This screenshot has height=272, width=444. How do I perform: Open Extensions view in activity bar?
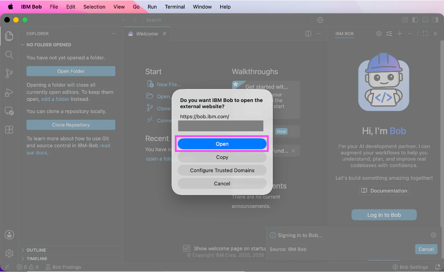(9, 129)
